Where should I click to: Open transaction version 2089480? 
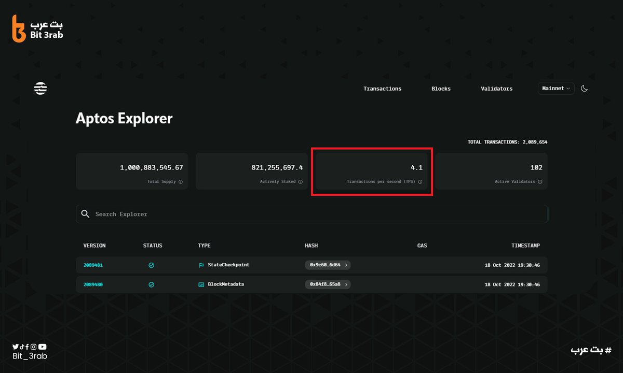(x=93, y=284)
